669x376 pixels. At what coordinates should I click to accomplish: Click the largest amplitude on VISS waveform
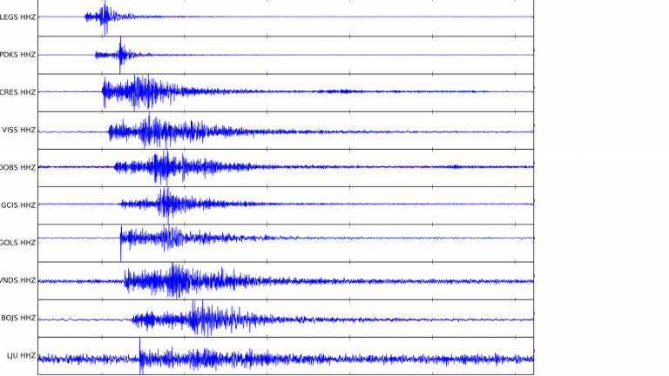tap(150, 131)
